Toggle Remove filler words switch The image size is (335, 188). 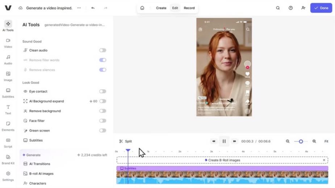point(102,60)
